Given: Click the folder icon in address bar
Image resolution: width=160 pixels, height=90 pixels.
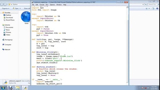Looking at the screenshot, I should (9, 4).
